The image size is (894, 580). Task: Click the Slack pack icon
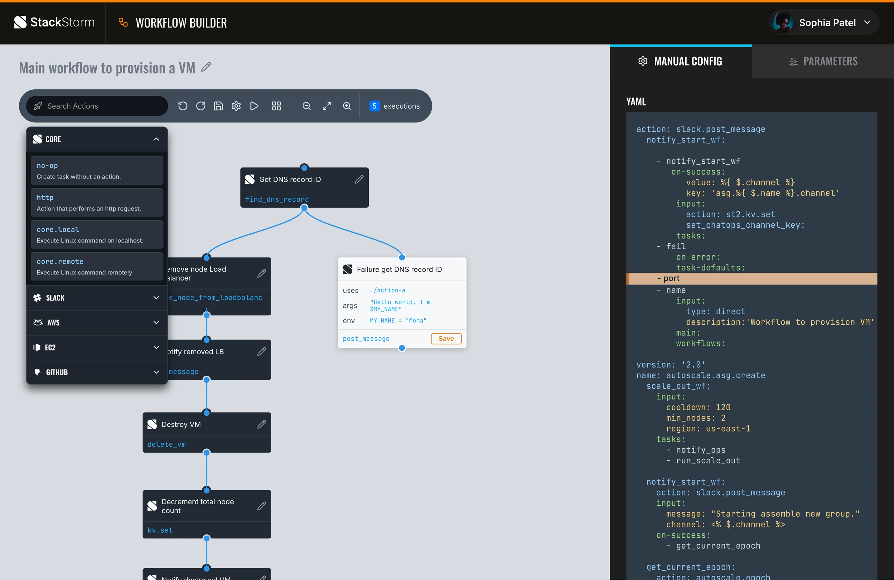37,298
